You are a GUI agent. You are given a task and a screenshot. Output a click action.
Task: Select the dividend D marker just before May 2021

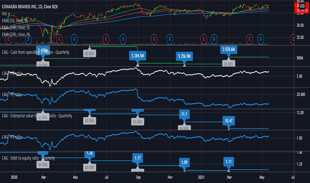260,39
